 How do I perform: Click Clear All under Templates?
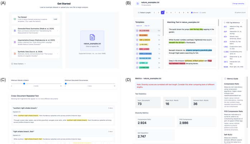(x=147, y=26)
